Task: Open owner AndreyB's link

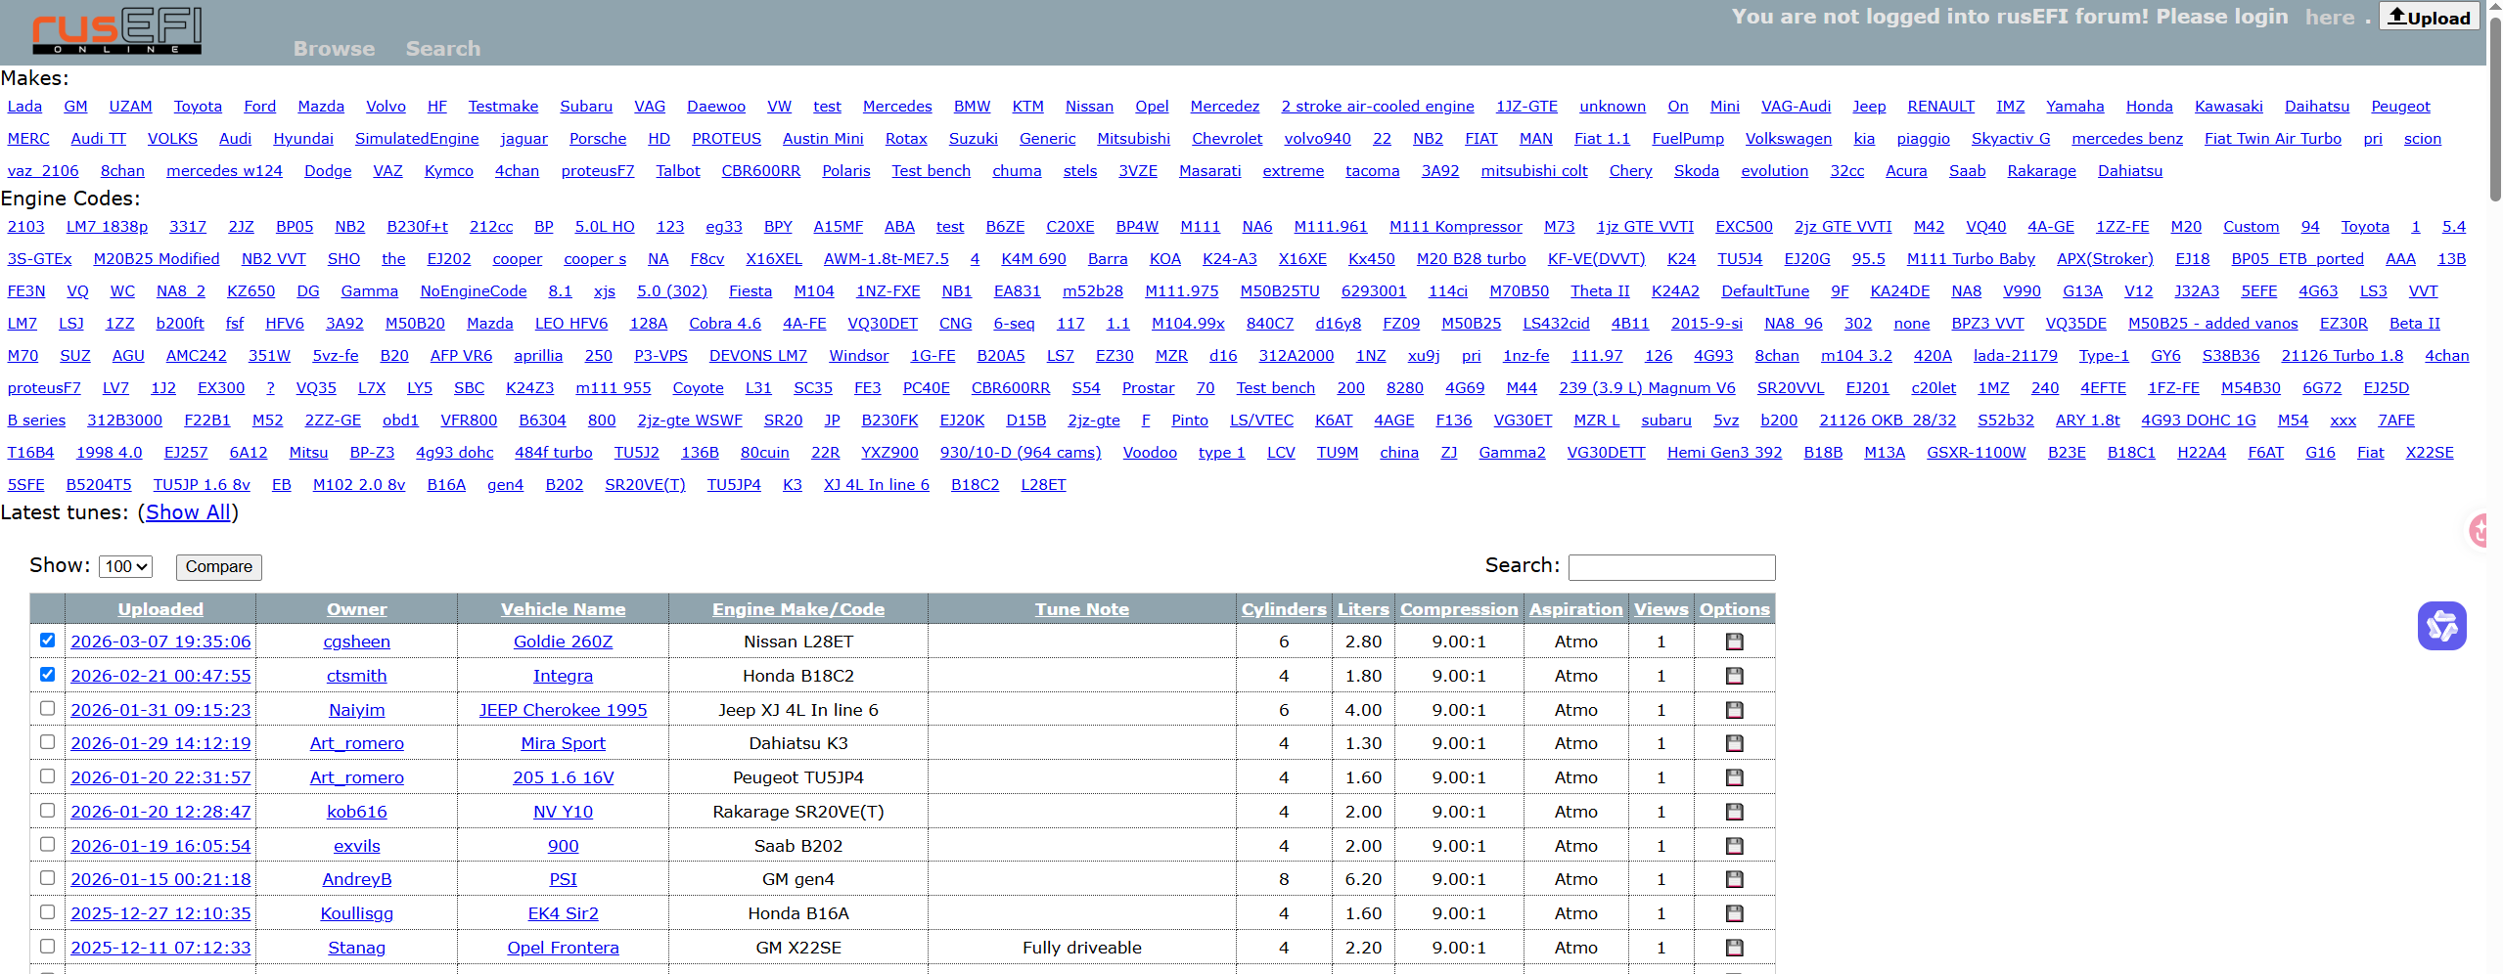Action: pyautogui.click(x=357, y=880)
